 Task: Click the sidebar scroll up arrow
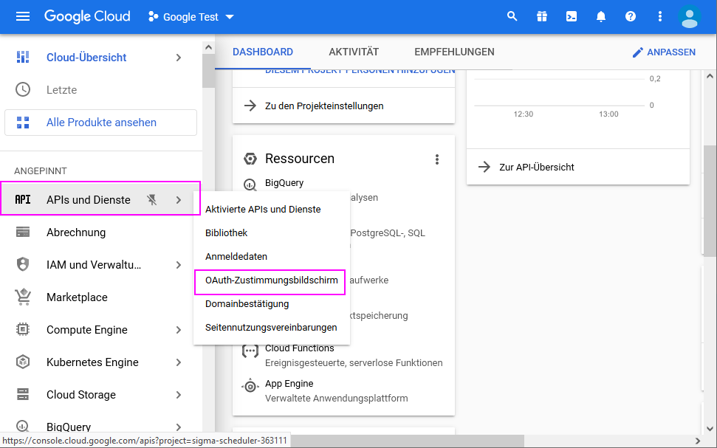click(208, 47)
